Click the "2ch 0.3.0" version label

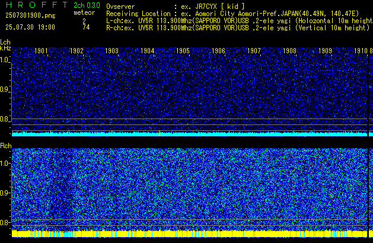pyautogui.click(x=87, y=5)
